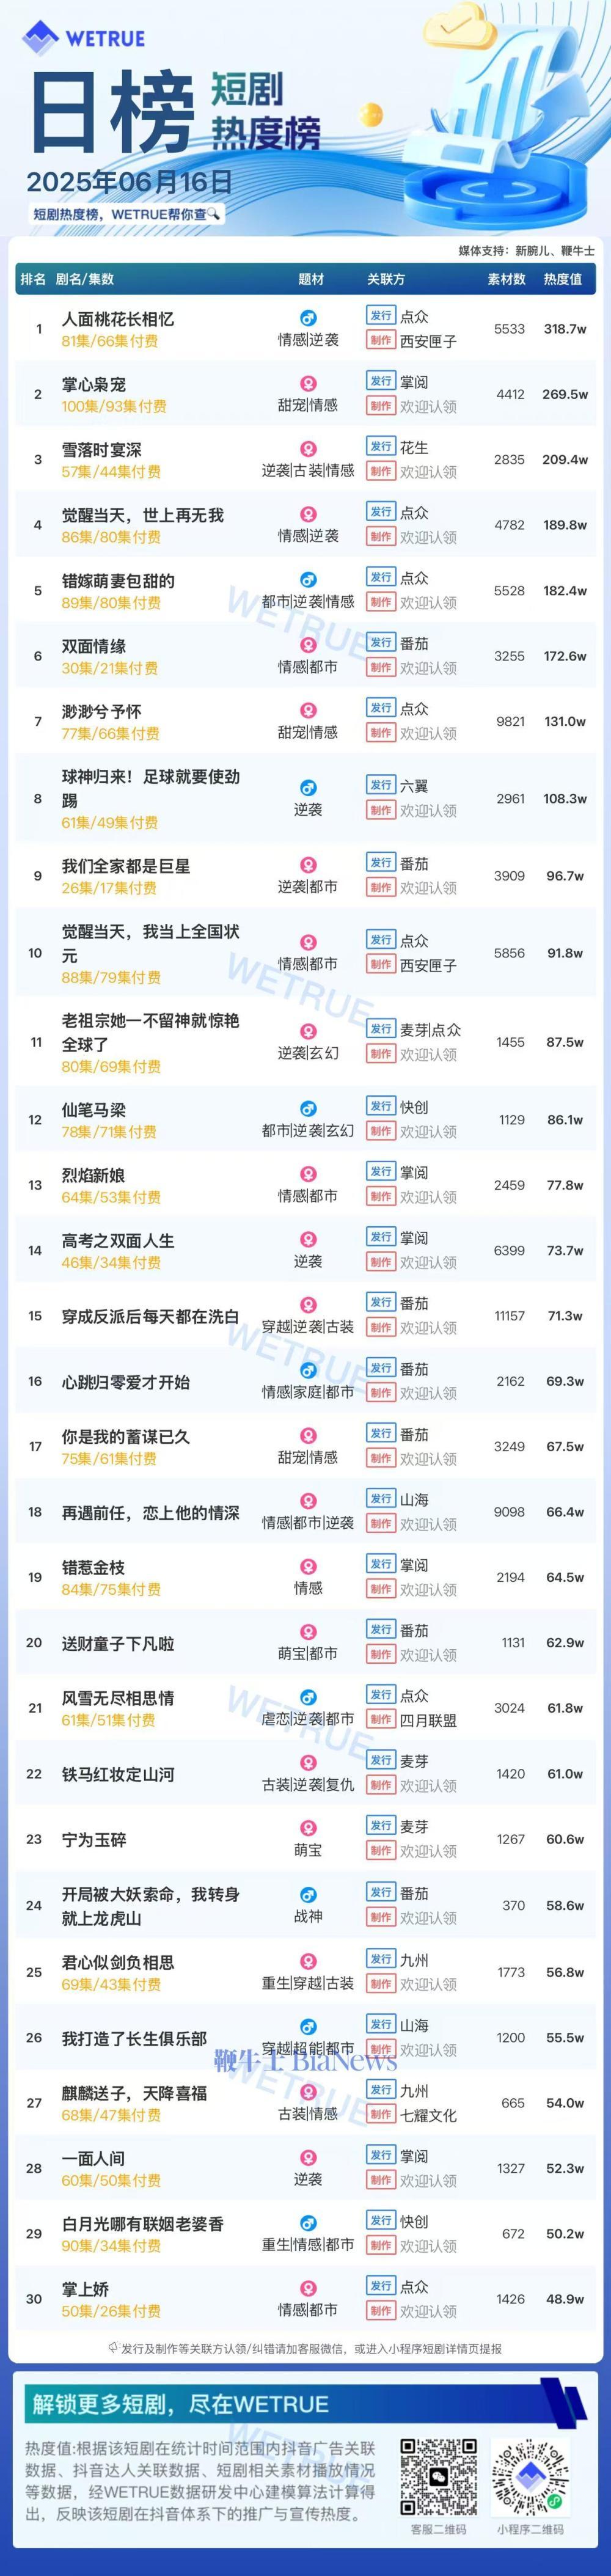Click 制作 tag in 双面情缘 row

pos(380,668)
